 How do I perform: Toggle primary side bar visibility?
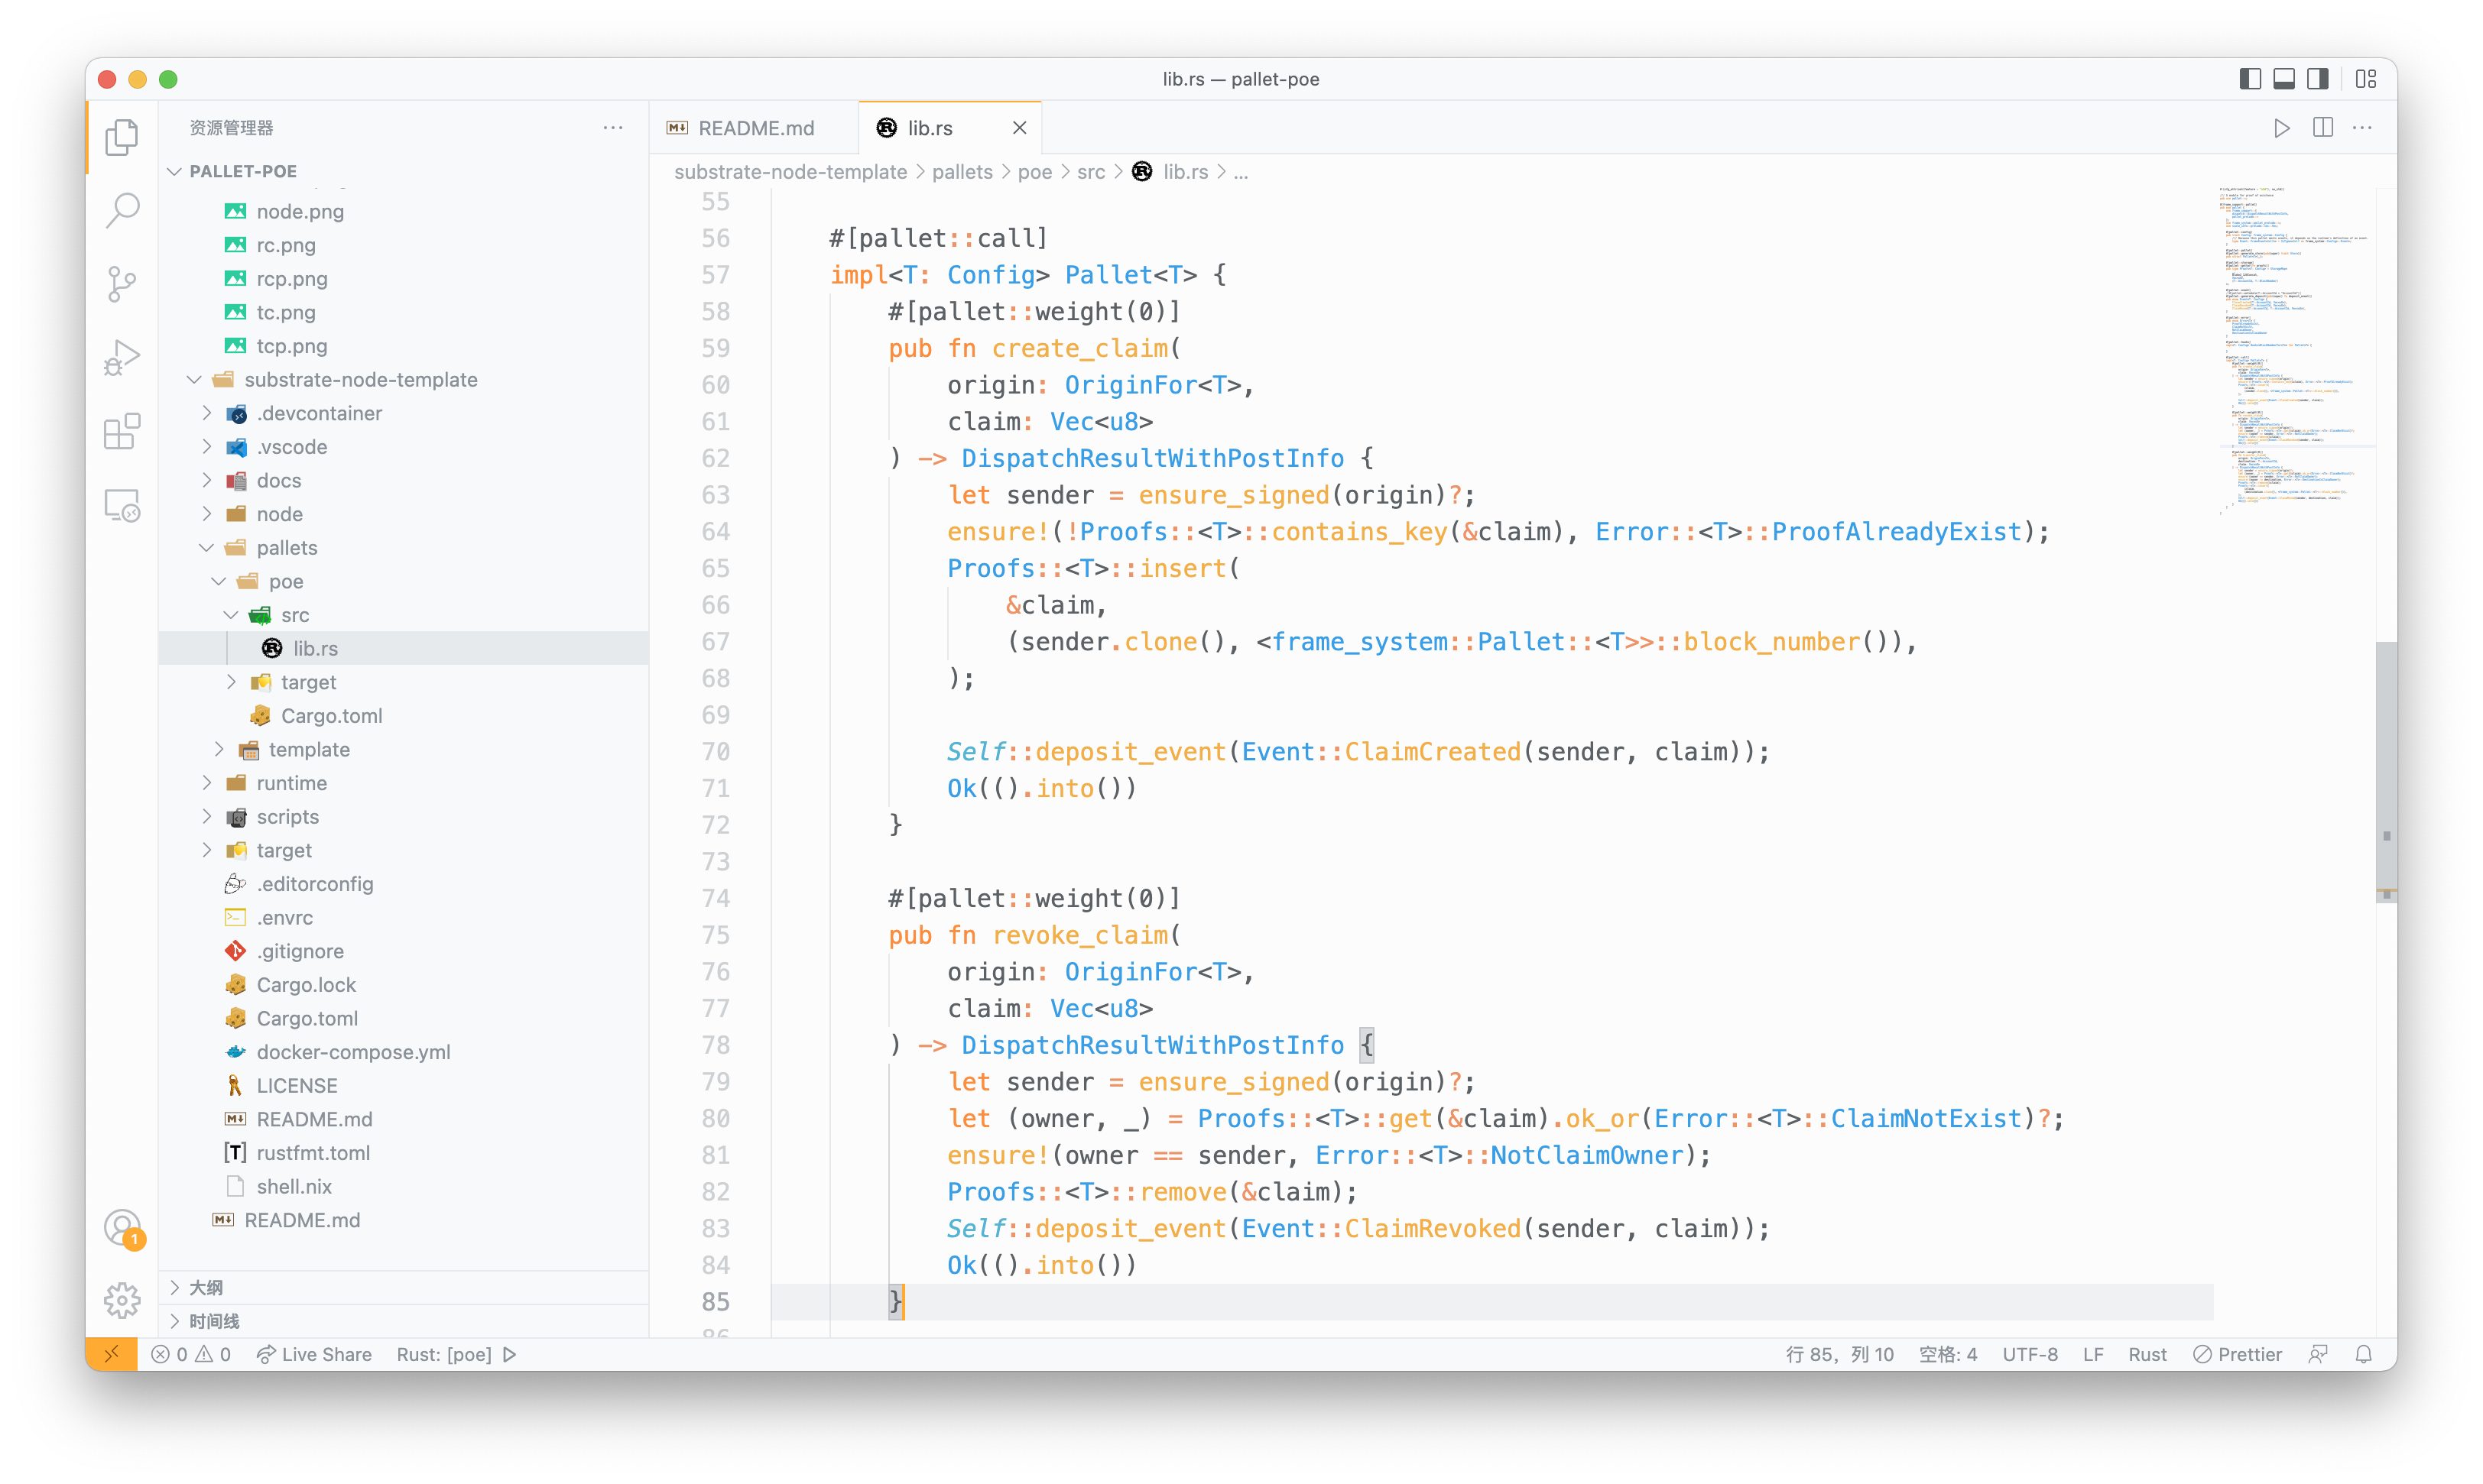[2250, 79]
